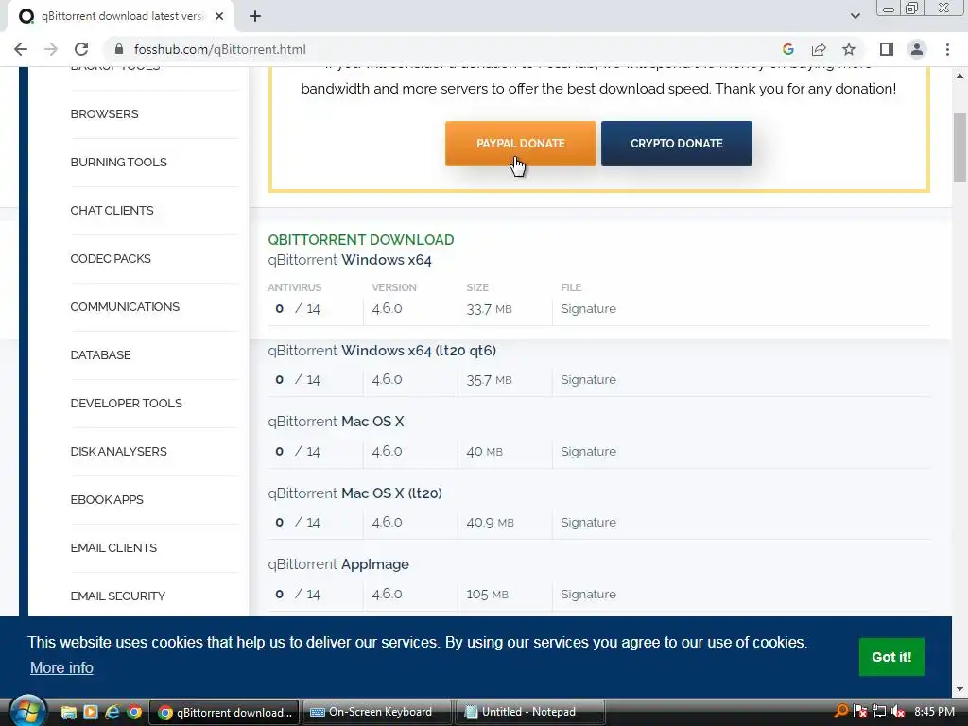Open a new browser tab
Screen dimensions: 968x726
pos(255,17)
